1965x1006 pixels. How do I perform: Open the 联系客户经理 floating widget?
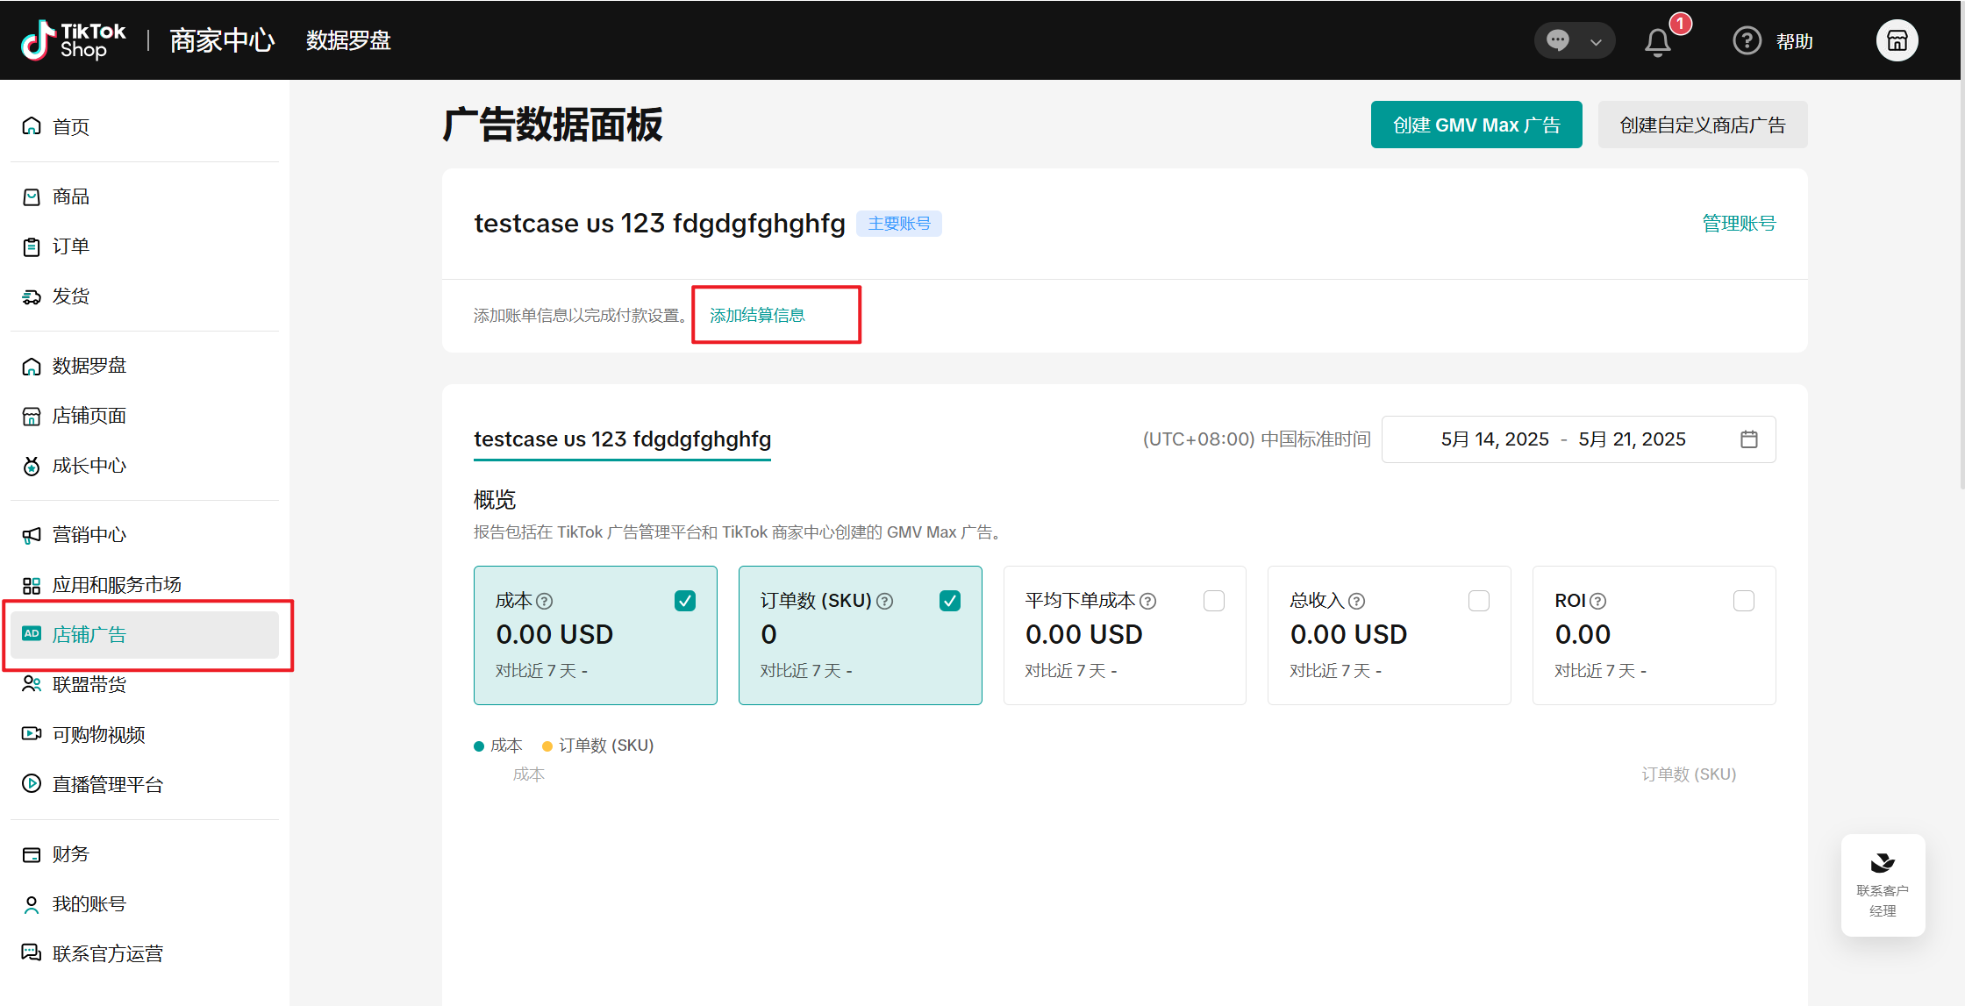tap(1883, 884)
